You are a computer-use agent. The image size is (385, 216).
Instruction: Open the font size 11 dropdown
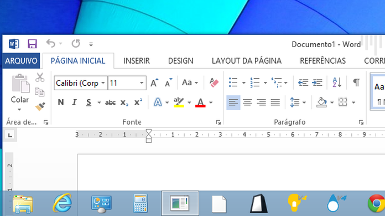142,83
